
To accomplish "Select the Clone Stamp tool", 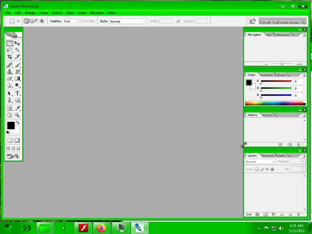I will tap(9, 72).
